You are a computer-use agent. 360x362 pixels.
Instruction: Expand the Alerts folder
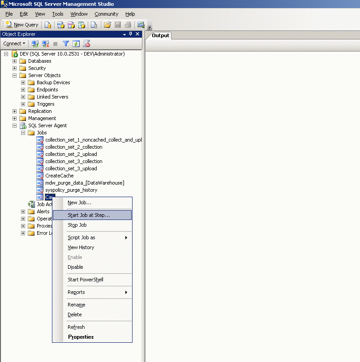coord(23,211)
